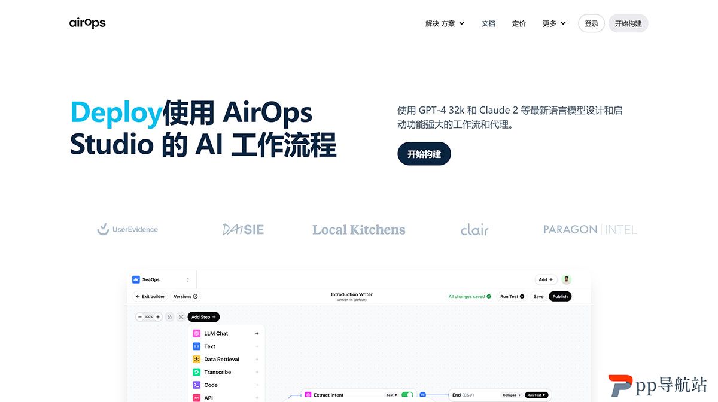Open the 解决方案 dropdown menu
The height and width of the screenshot is (402, 718).
coord(445,23)
